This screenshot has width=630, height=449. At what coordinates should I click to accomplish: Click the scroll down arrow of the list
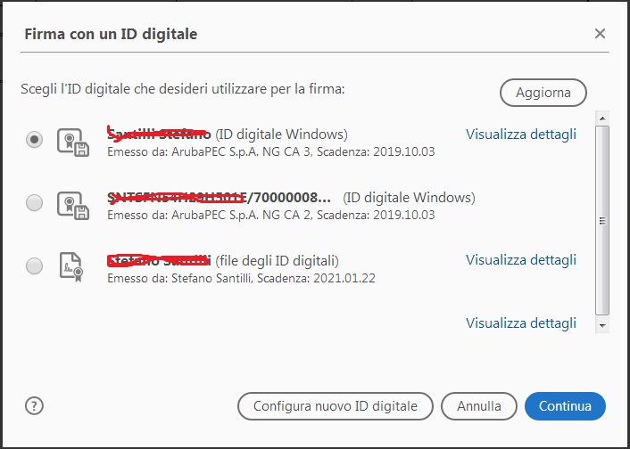click(601, 326)
